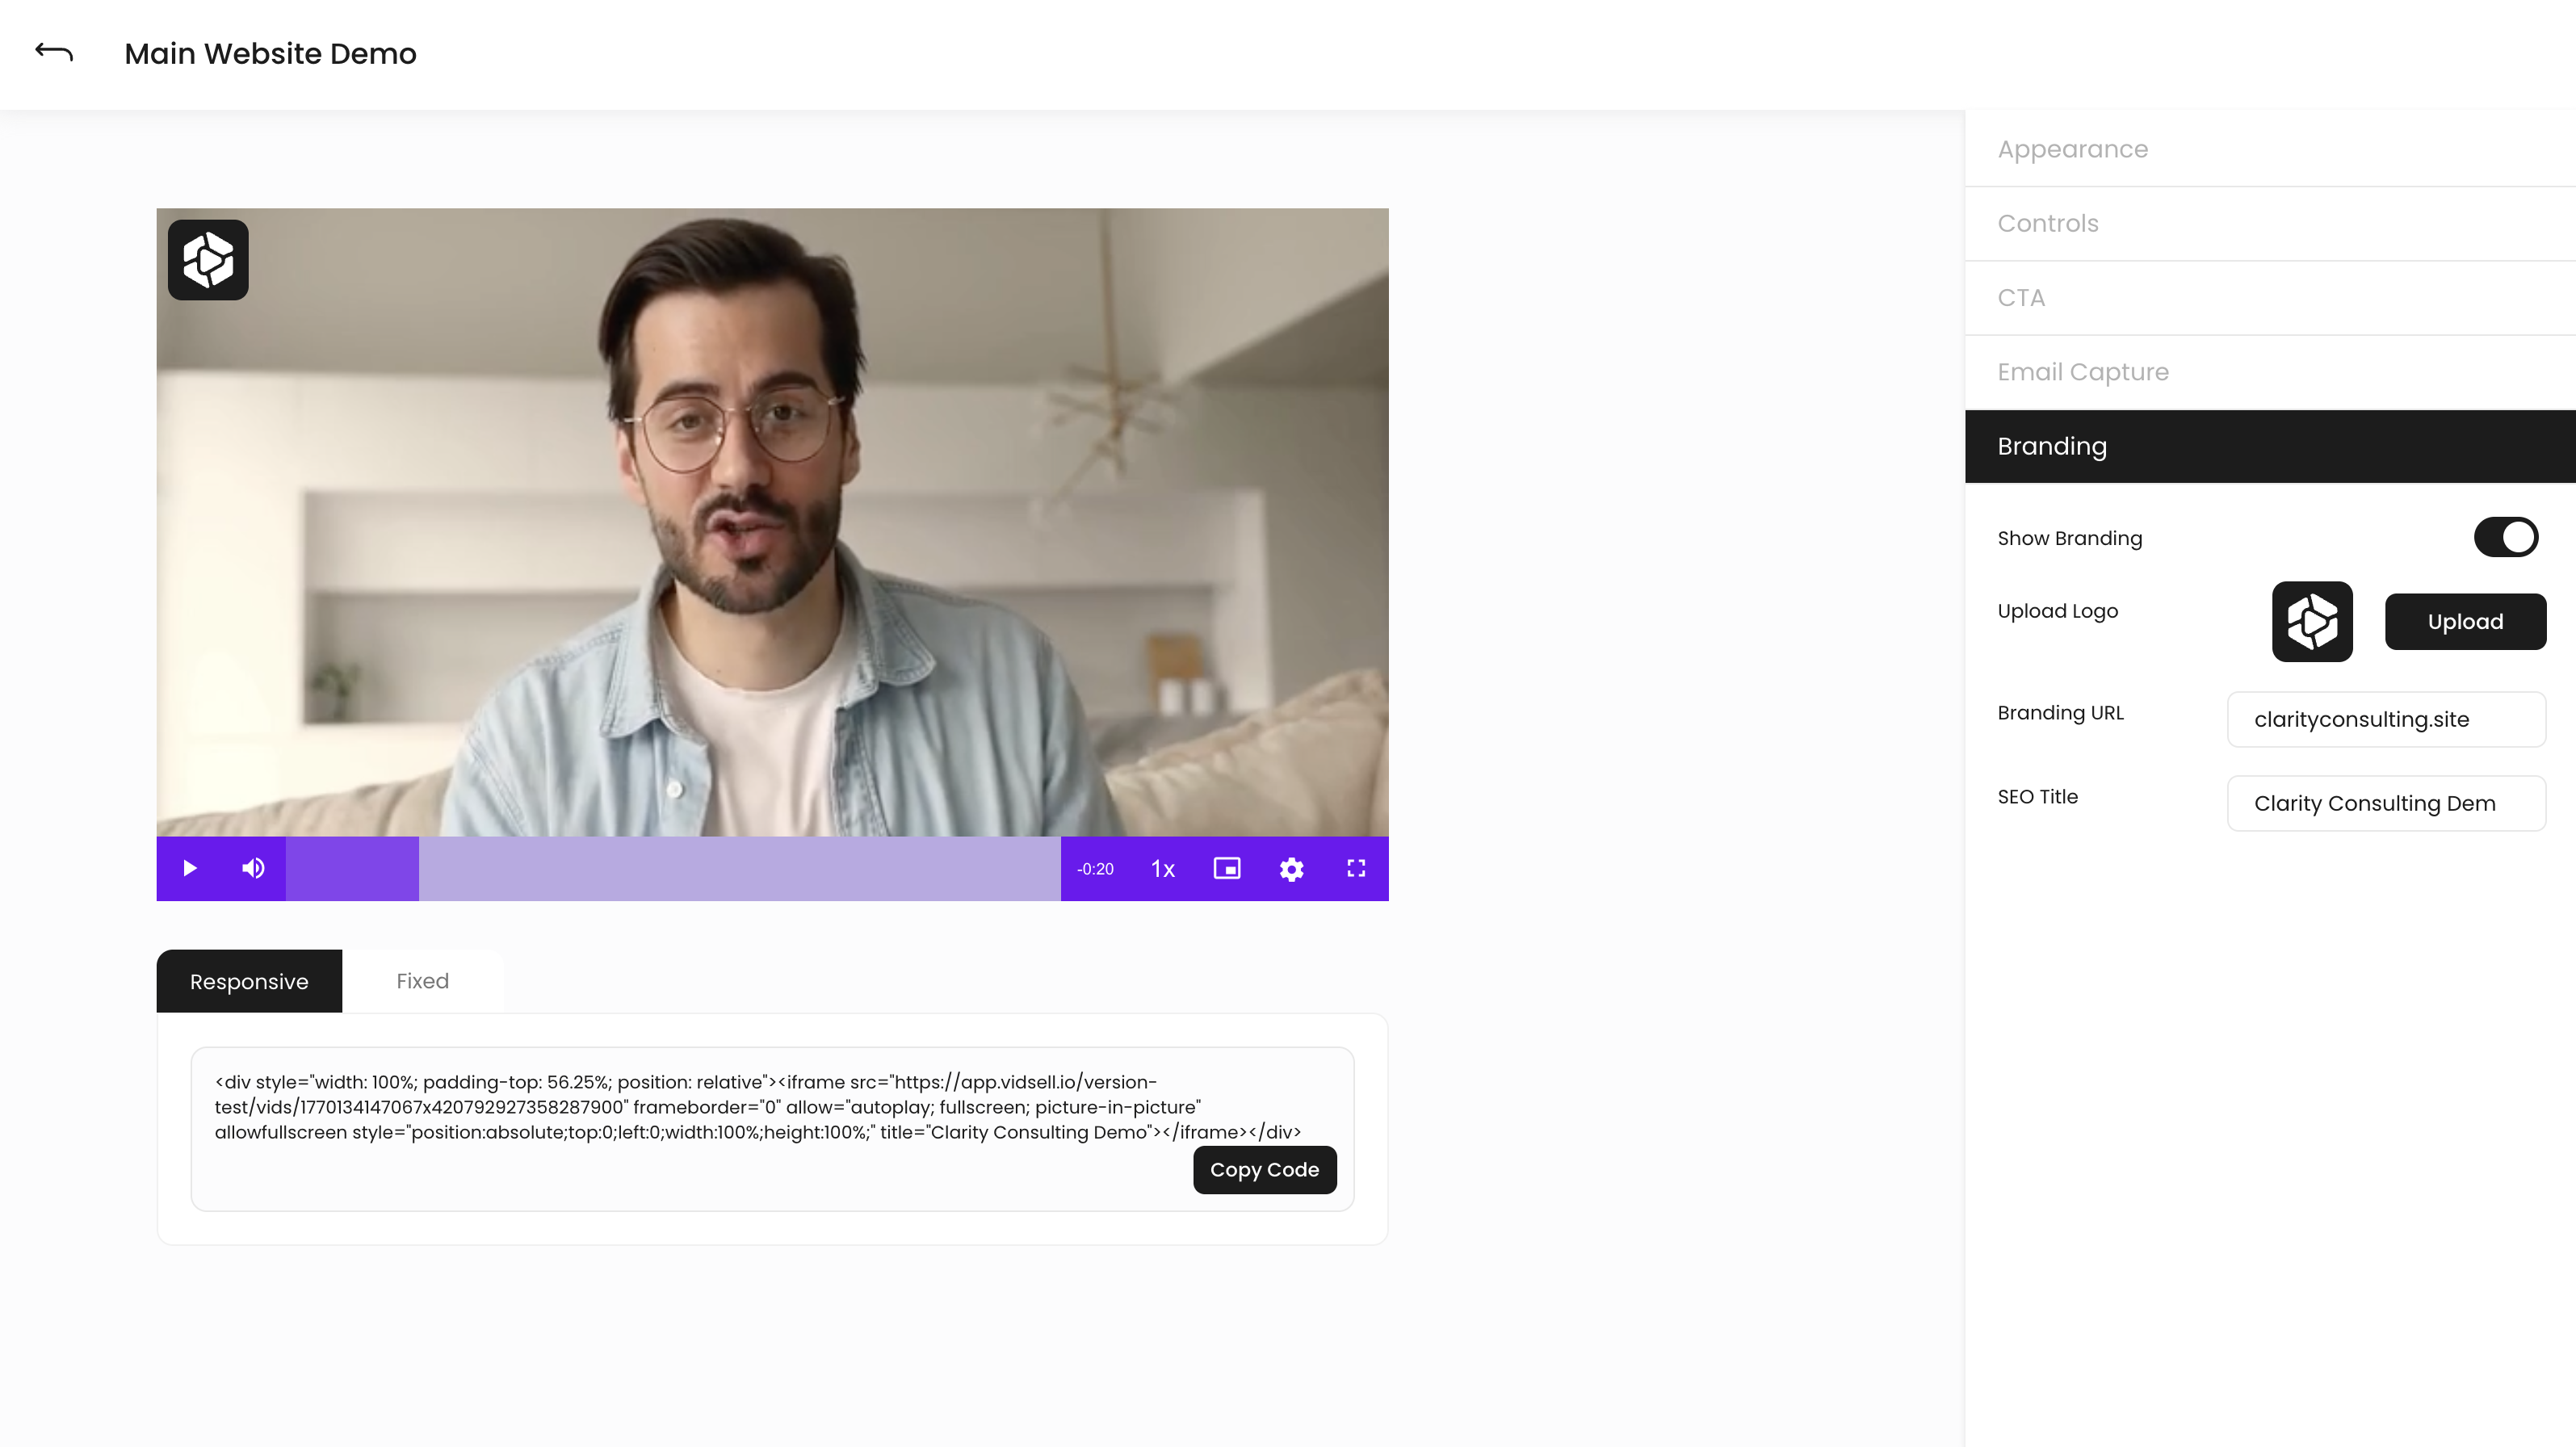Click the vidsell logo overlay on the video
Image resolution: width=2576 pixels, height=1447 pixels.
click(207, 260)
